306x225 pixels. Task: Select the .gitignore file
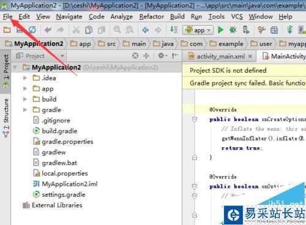51,120
